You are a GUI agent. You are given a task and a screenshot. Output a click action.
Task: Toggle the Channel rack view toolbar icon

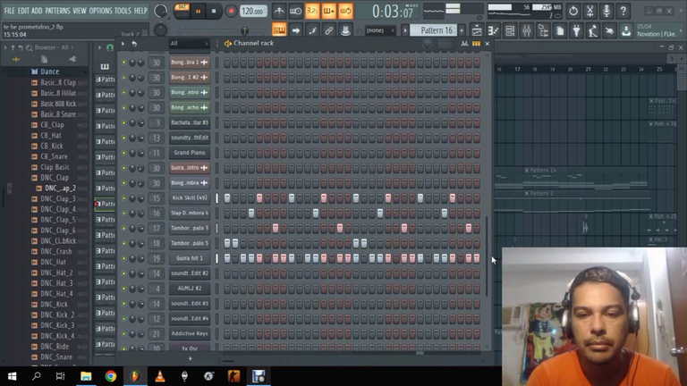tap(510, 30)
